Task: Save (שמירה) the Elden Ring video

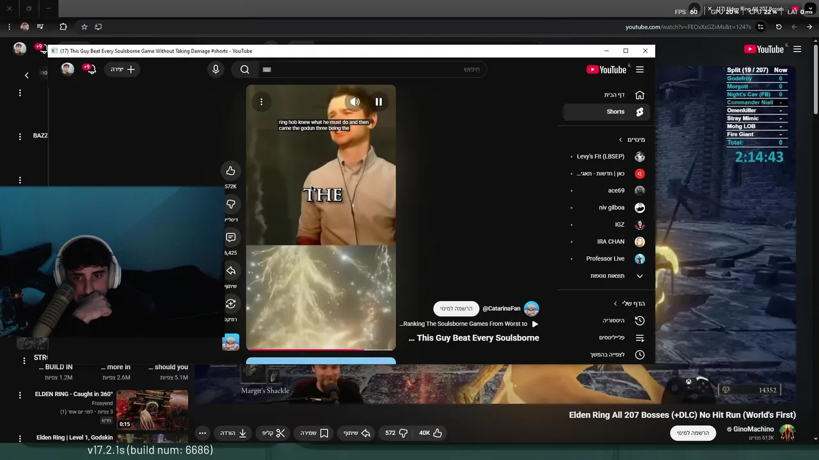Action: point(315,433)
